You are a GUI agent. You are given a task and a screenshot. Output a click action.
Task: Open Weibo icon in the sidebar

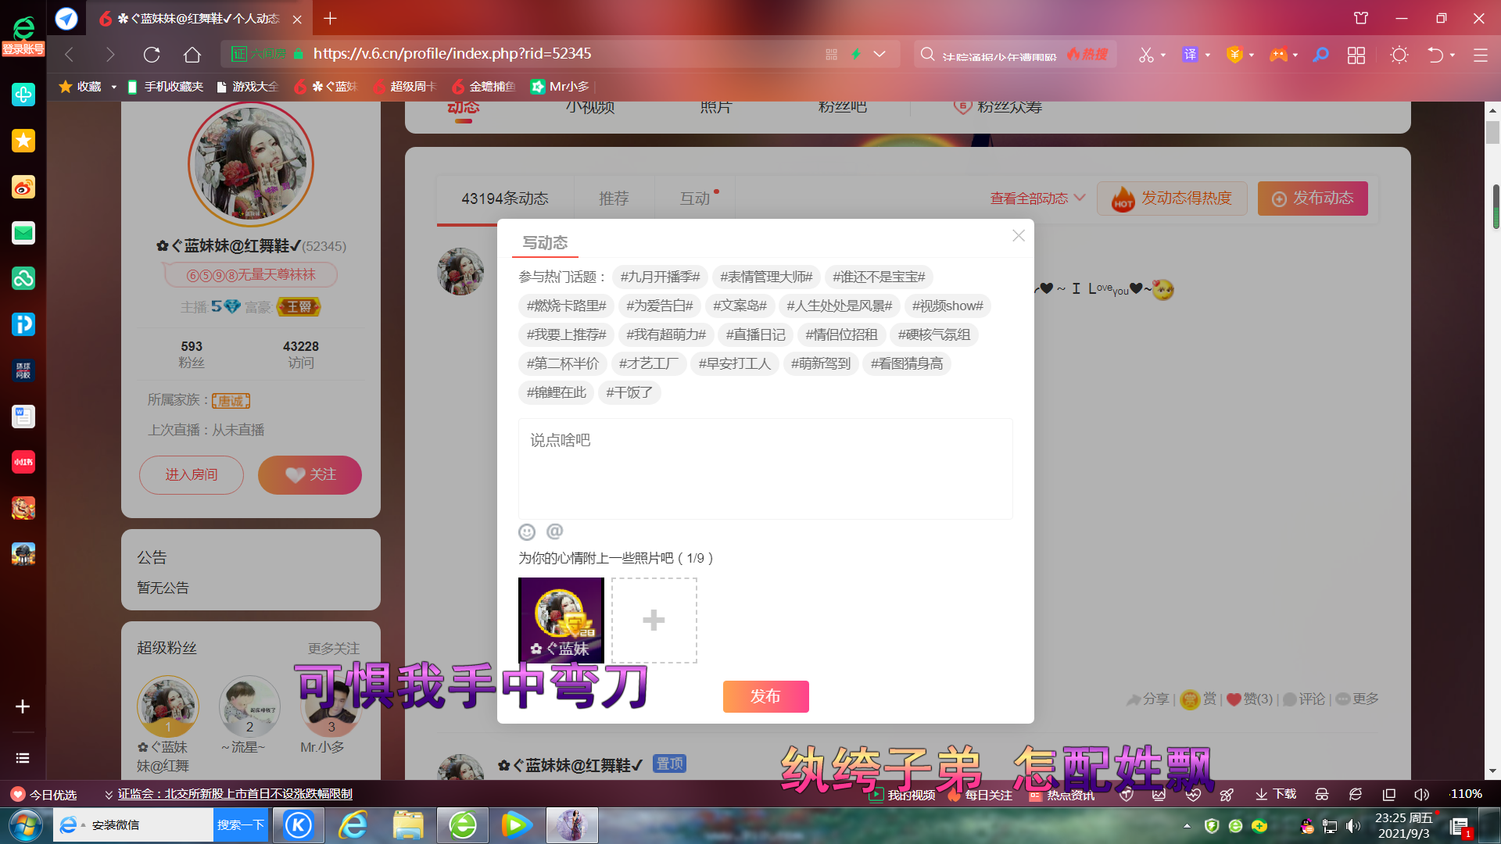click(x=23, y=187)
